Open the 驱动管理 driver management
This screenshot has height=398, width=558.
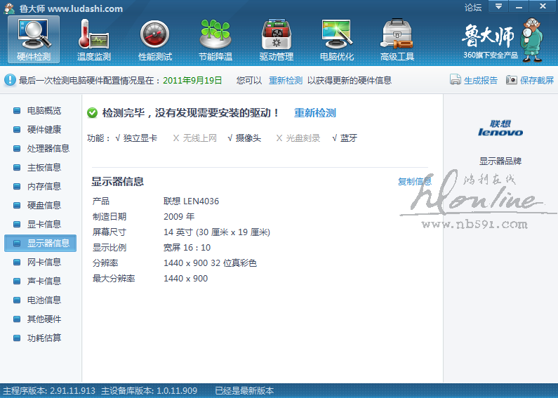coord(276,40)
